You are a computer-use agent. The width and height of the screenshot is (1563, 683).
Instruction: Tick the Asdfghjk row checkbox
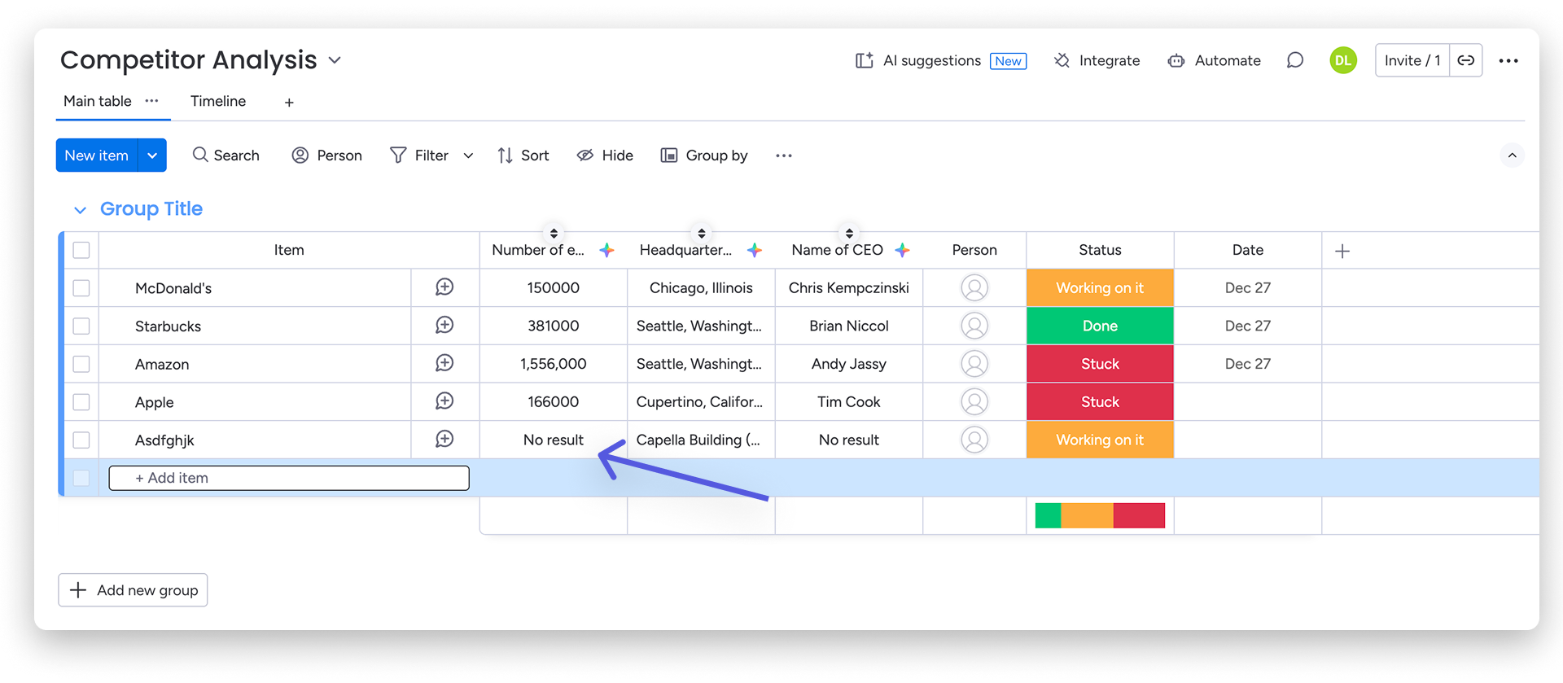[x=81, y=440]
